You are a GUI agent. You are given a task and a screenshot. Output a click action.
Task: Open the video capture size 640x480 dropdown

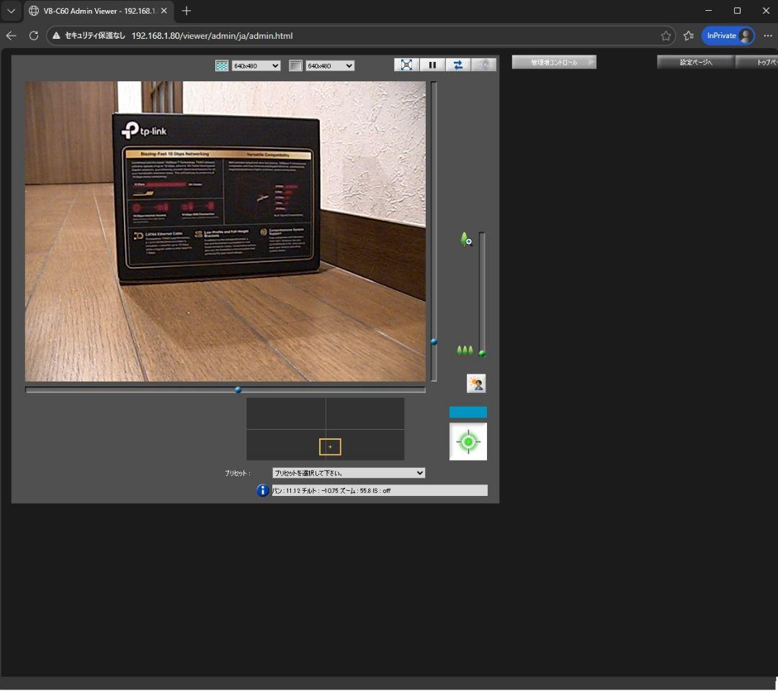(x=256, y=66)
